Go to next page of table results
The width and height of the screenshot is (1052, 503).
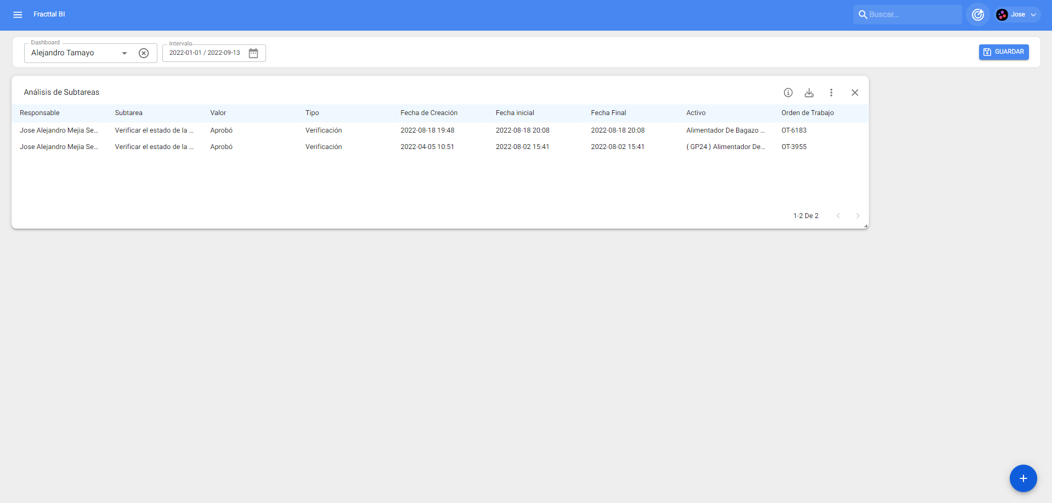858,216
